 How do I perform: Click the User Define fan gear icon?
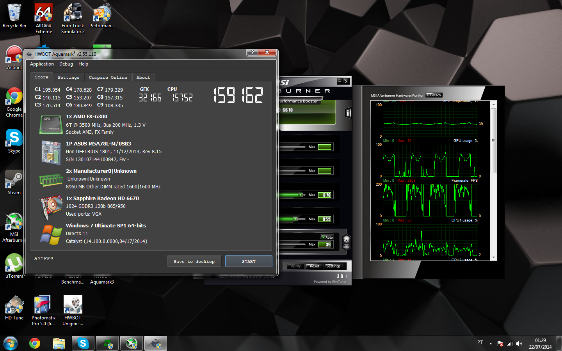tap(346, 242)
